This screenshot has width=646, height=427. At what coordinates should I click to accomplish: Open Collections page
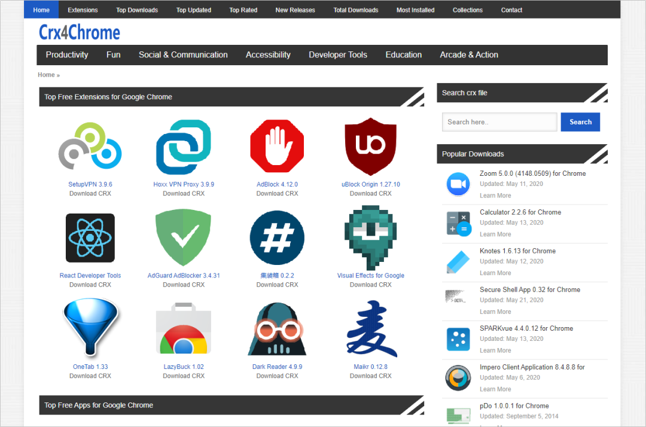(x=468, y=10)
